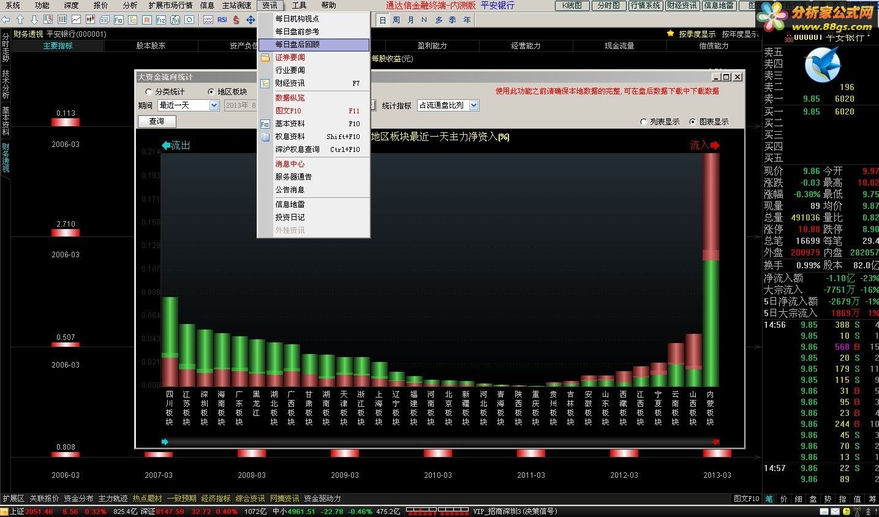Open the 2013年 date dropdown field
The width and height of the screenshot is (879, 517).
[x=240, y=105]
